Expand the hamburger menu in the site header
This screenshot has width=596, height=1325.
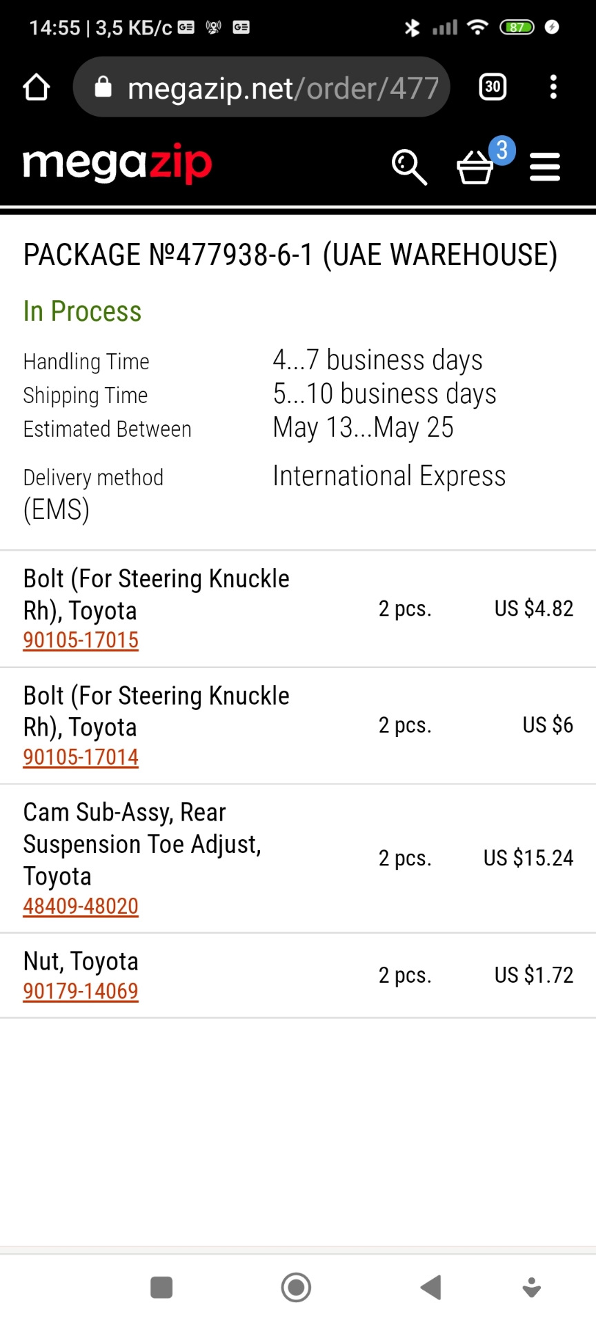point(544,167)
